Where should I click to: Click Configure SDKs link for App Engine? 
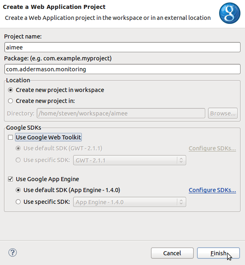pos(212,190)
